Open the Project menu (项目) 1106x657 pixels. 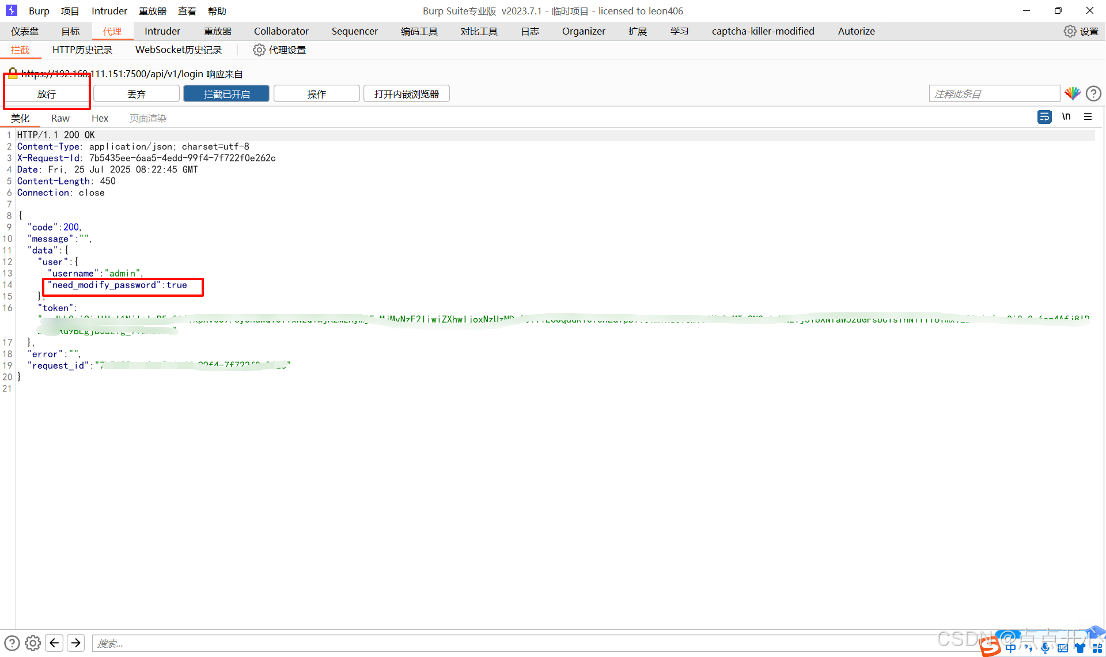tap(70, 11)
